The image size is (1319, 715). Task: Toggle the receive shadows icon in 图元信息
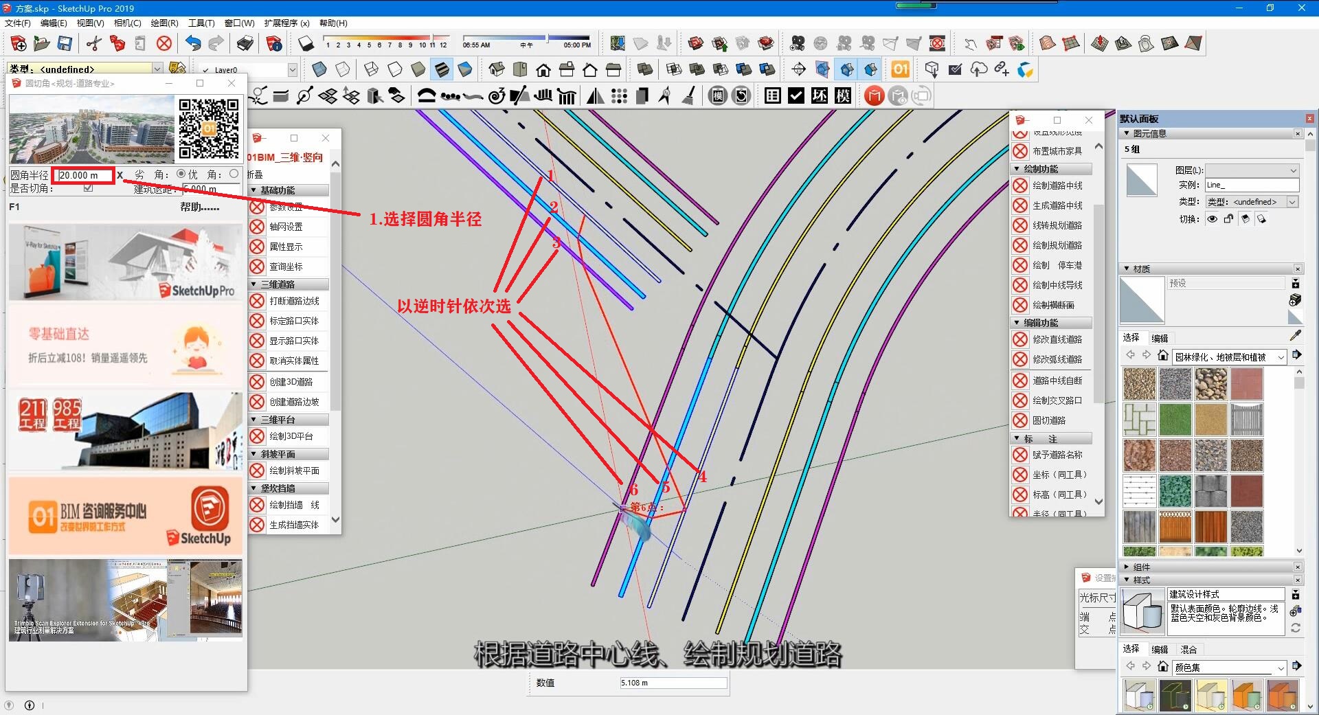[1245, 219]
